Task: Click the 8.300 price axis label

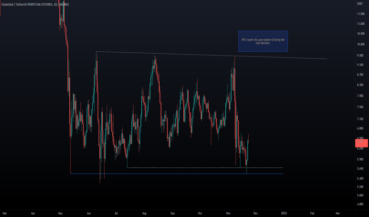Action: pos(360,85)
